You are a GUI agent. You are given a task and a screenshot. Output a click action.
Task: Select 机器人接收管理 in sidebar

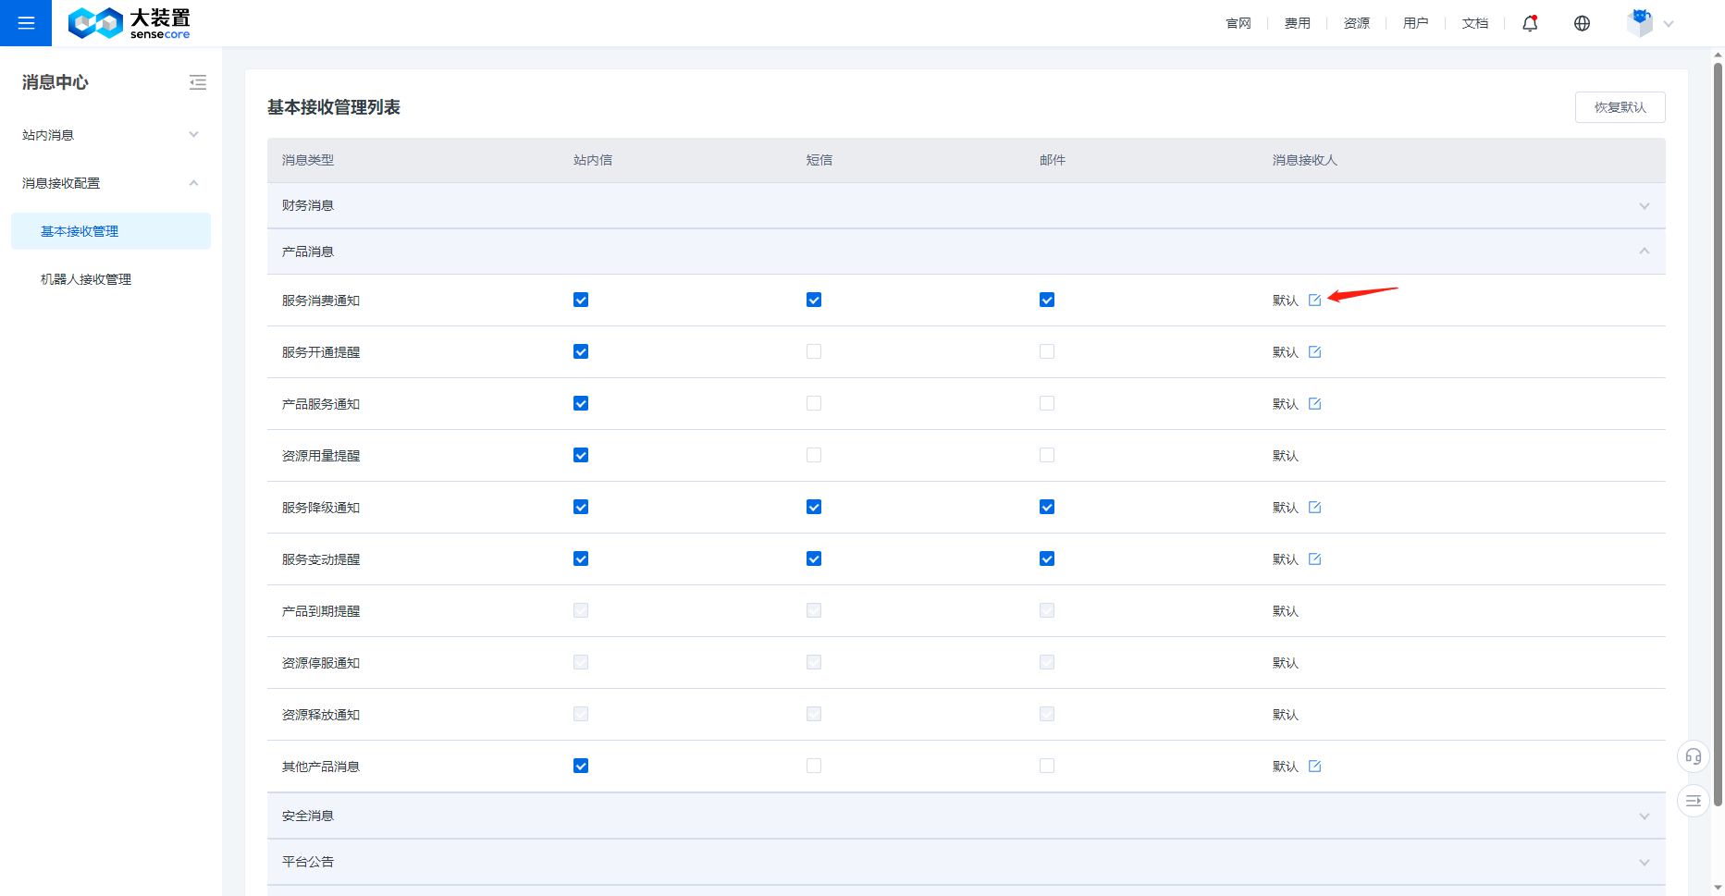click(111, 279)
